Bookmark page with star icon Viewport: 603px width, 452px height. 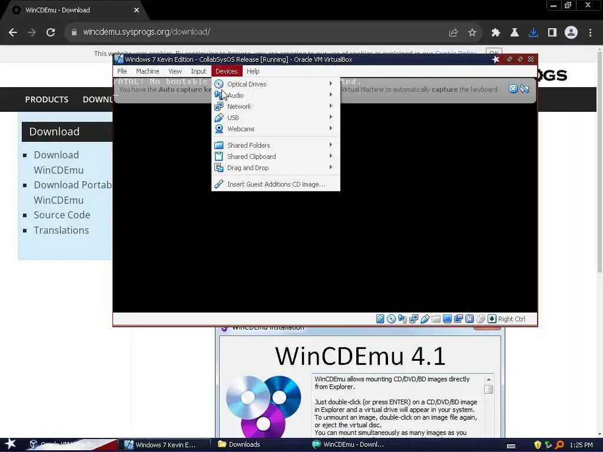click(472, 32)
